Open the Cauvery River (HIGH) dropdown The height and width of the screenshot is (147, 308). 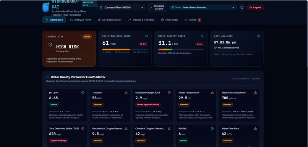click(x=122, y=8)
